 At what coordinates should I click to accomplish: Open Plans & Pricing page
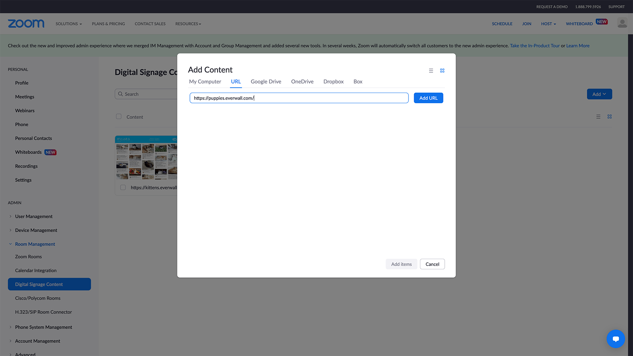[x=108, y=24]
